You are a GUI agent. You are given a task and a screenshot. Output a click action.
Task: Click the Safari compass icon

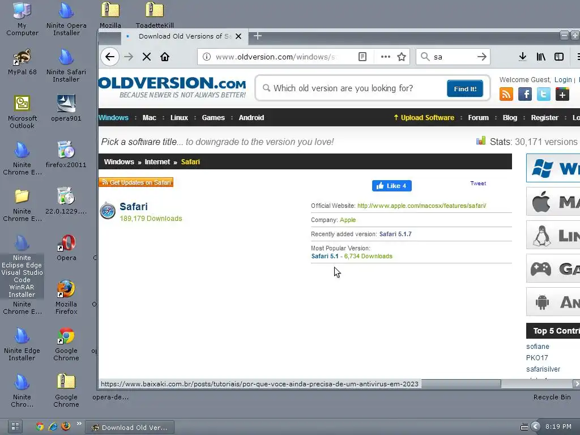tap(108, 211)
